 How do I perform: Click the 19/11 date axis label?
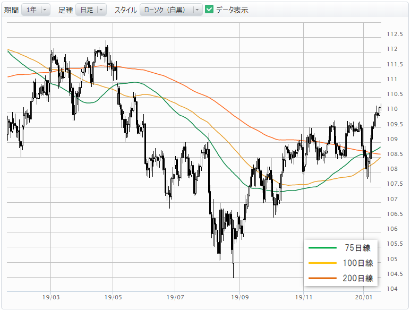click(304, 297)
